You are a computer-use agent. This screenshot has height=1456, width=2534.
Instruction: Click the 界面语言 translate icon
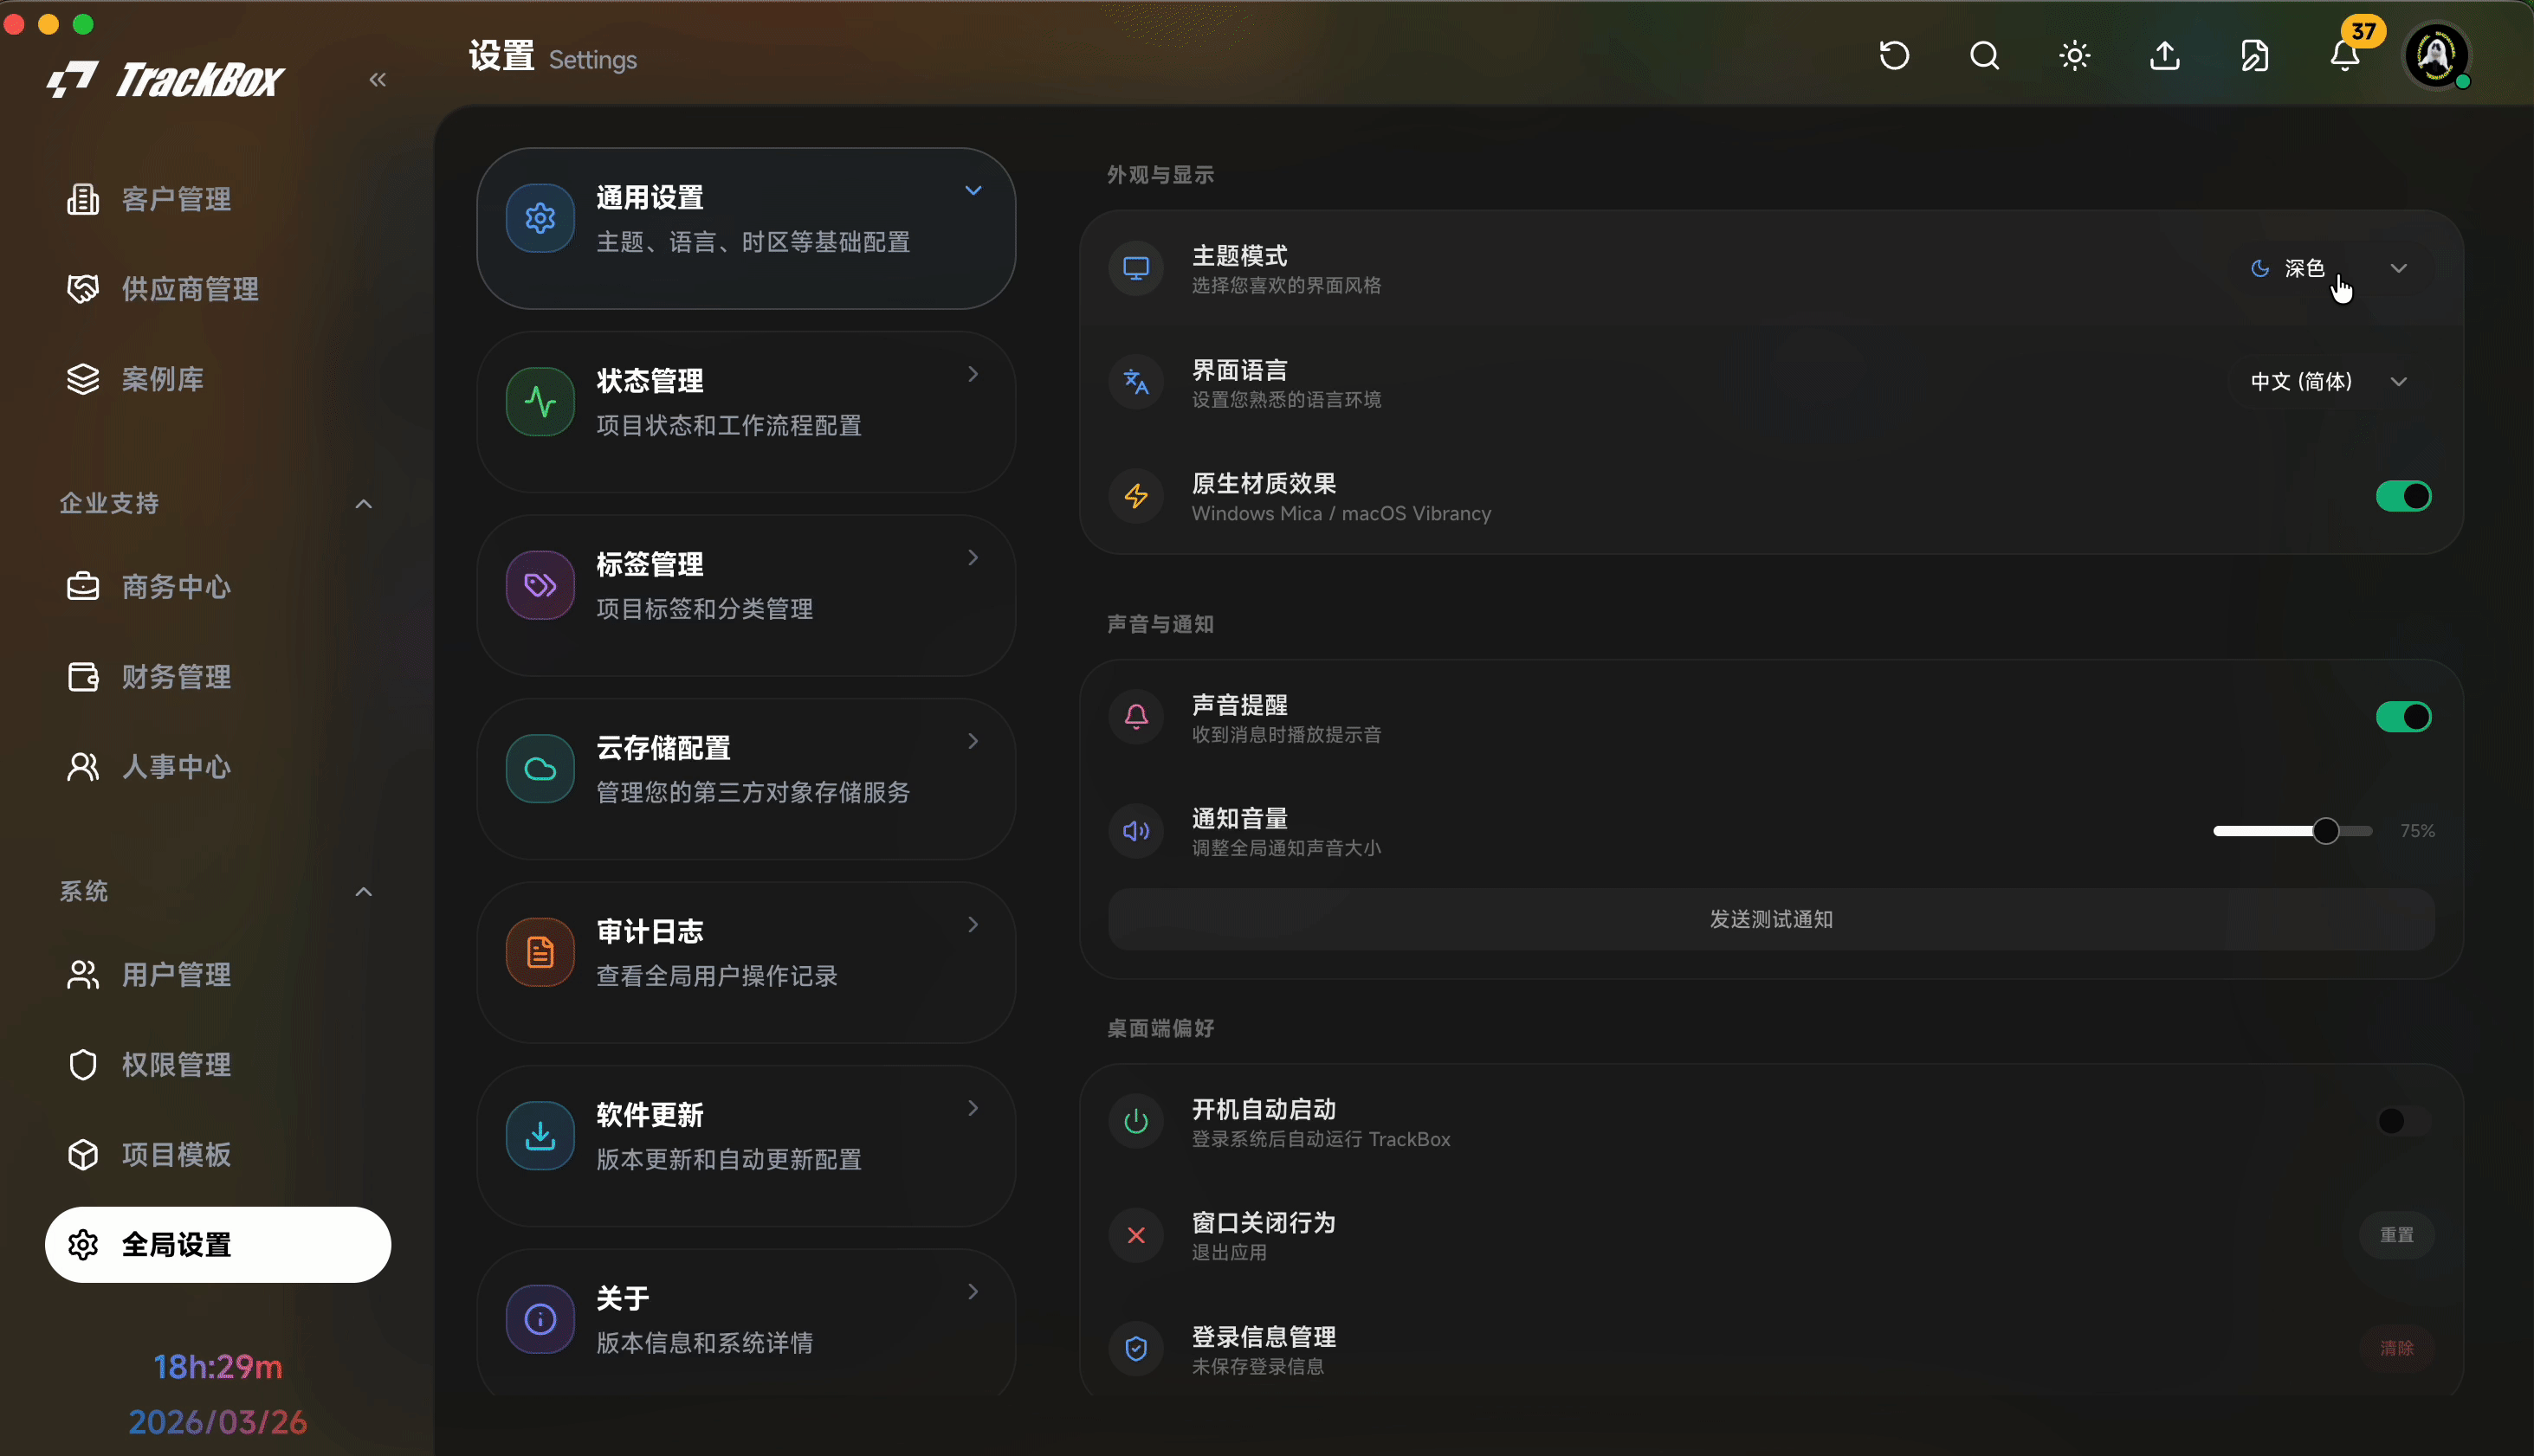pos(1135,382)
